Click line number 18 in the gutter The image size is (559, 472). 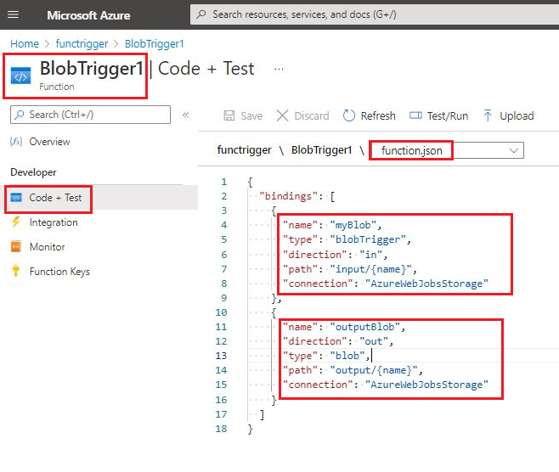point(221,429)
